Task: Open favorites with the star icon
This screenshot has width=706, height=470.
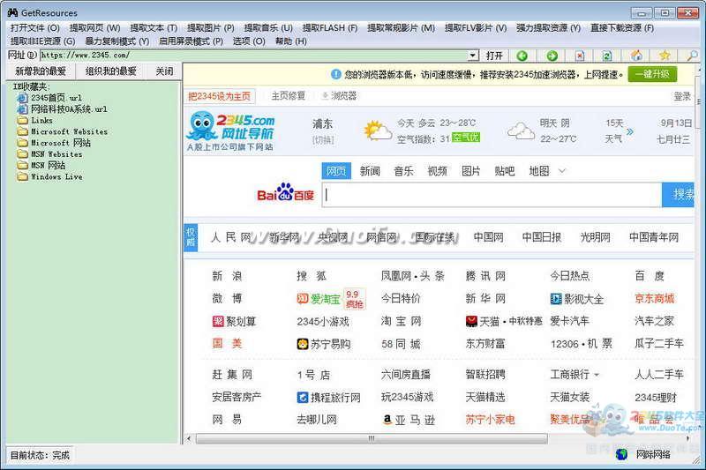Action: (665, 56)
